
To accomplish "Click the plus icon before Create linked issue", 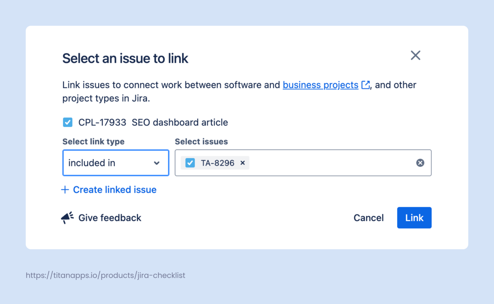I will tap(65, 190).
